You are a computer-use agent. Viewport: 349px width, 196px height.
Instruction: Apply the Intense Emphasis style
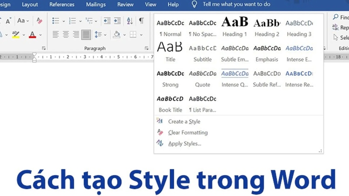click(x=299, y=53)
